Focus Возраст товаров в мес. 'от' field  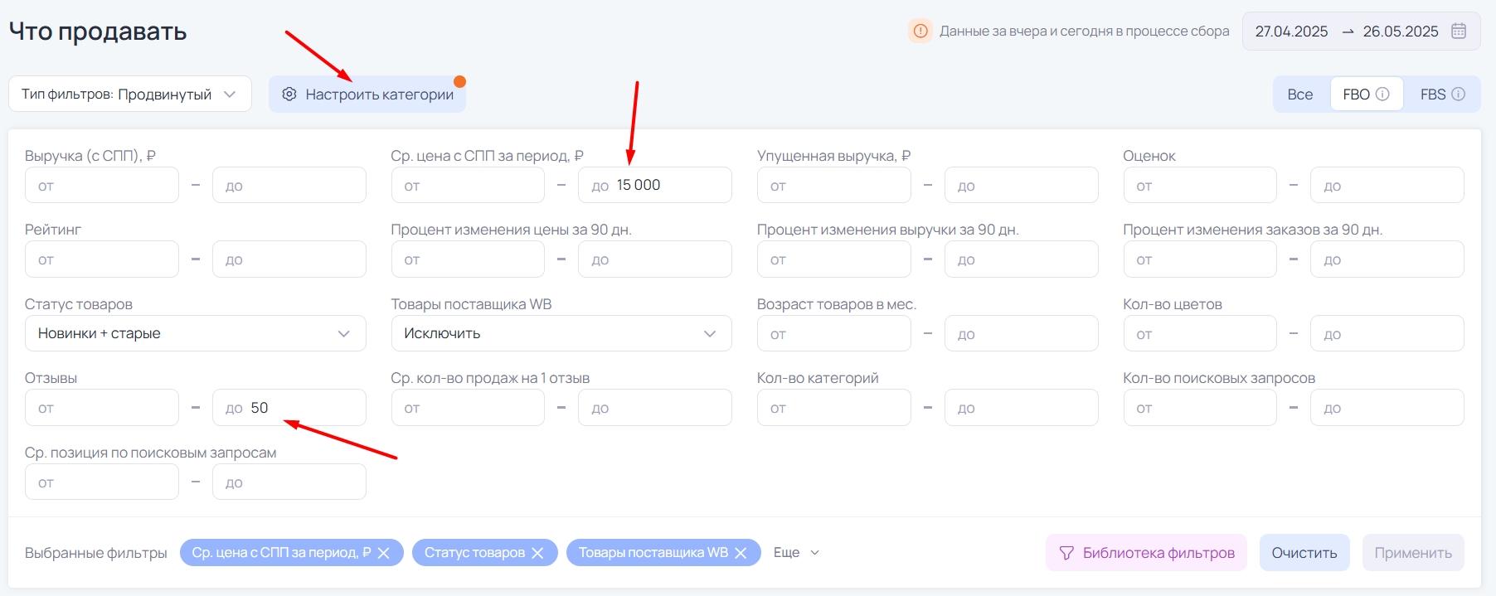coord(834,333)
